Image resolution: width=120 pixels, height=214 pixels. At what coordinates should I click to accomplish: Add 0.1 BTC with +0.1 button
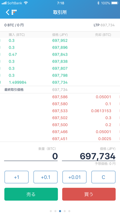(45, 177)
